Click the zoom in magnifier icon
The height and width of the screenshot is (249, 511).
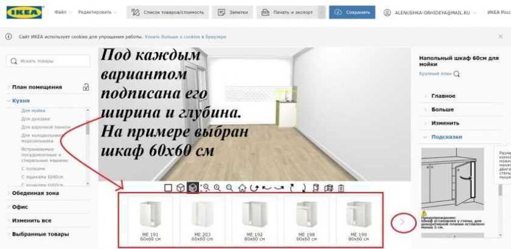pos(217,188)
